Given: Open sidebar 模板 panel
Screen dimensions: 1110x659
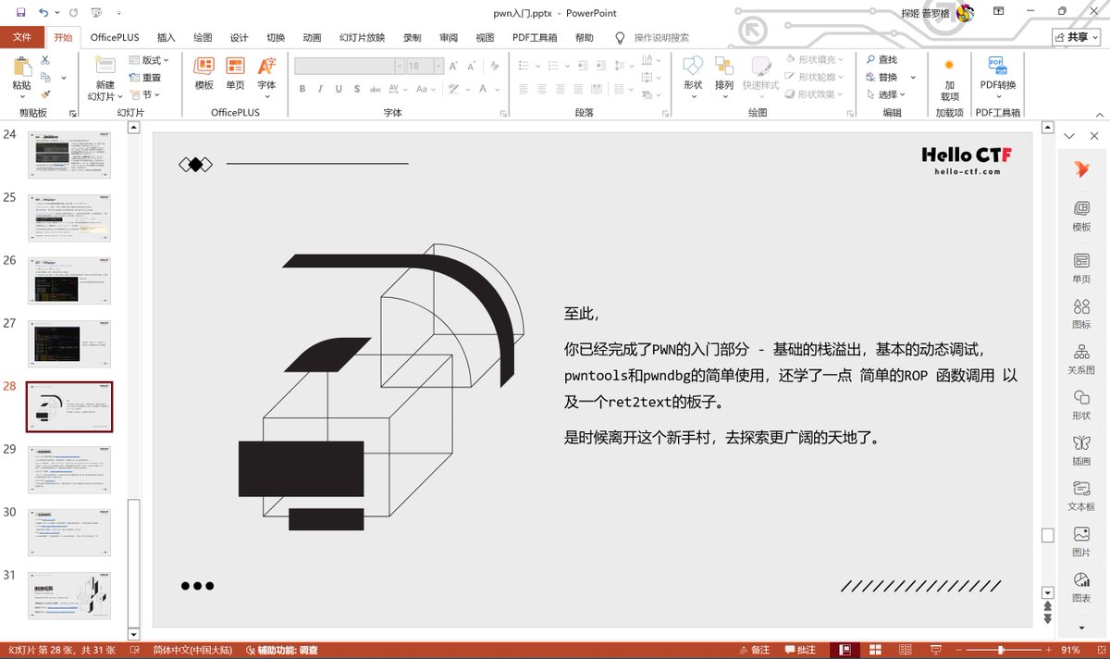Looking at the screenshot, I should tap(1081, 216).
